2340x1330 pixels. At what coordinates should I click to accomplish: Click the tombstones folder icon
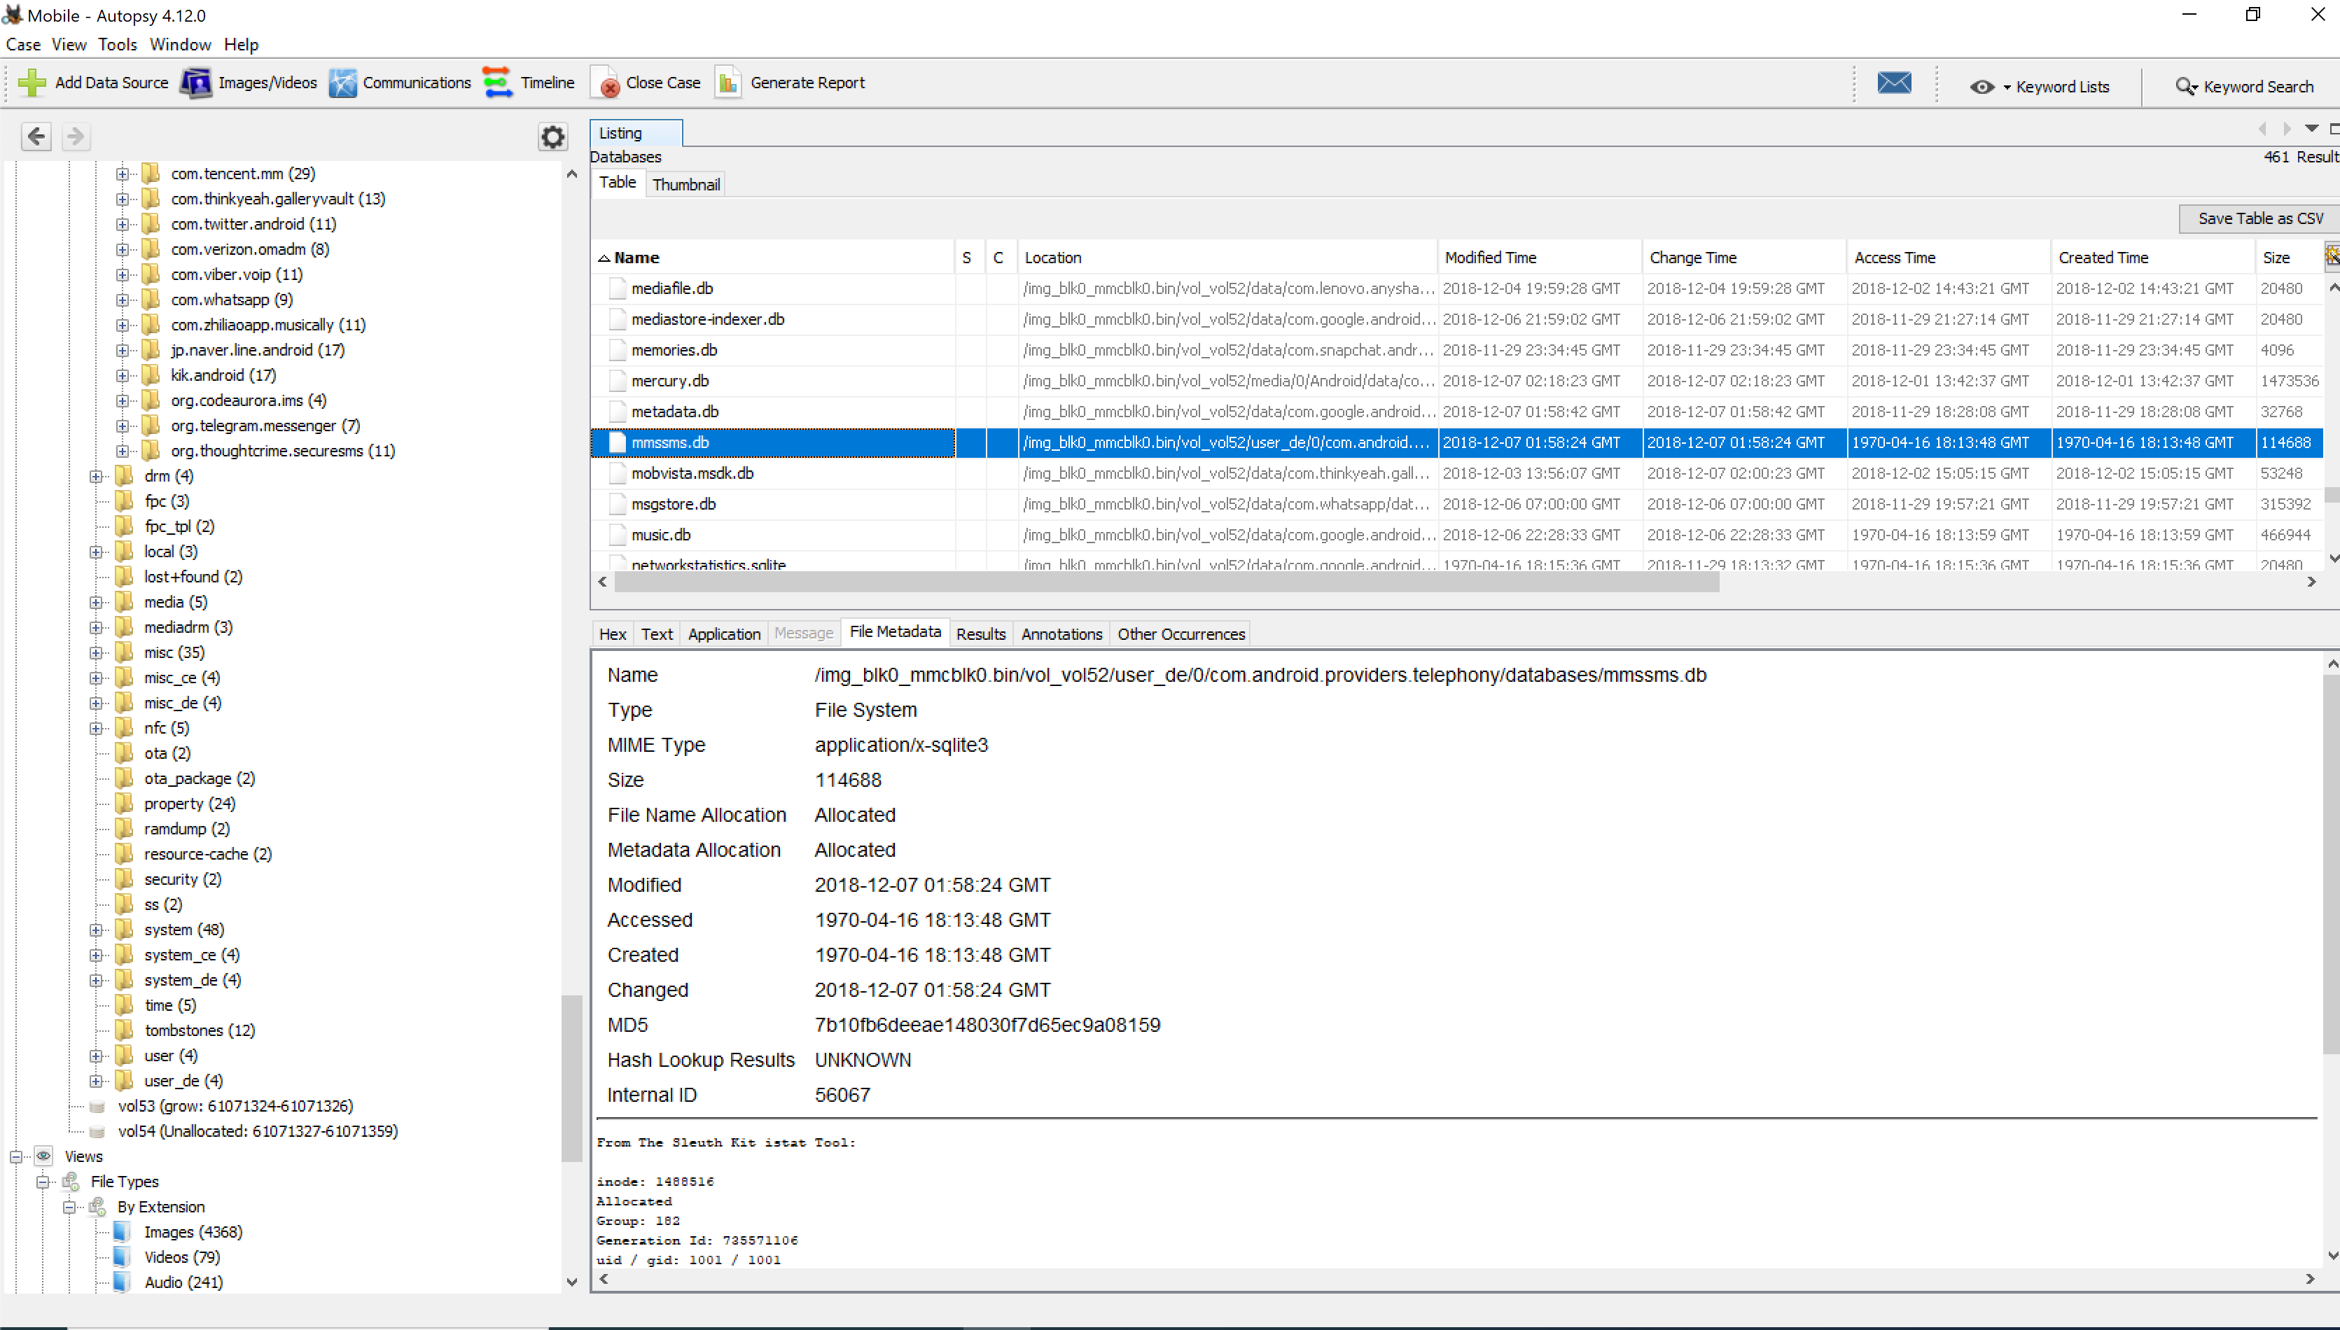pos(124,1030)
